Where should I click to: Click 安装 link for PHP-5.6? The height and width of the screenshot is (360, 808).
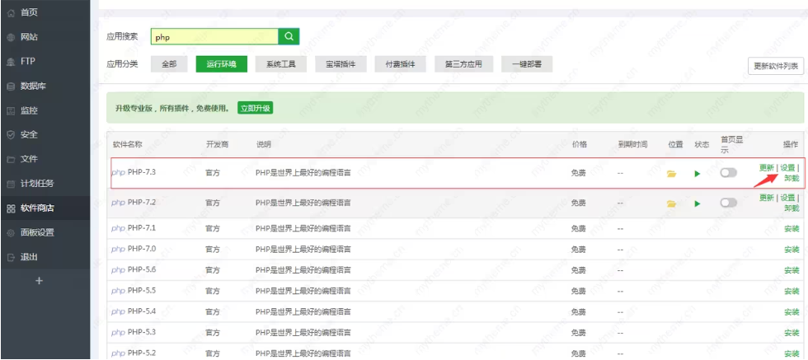pos(792,270)
